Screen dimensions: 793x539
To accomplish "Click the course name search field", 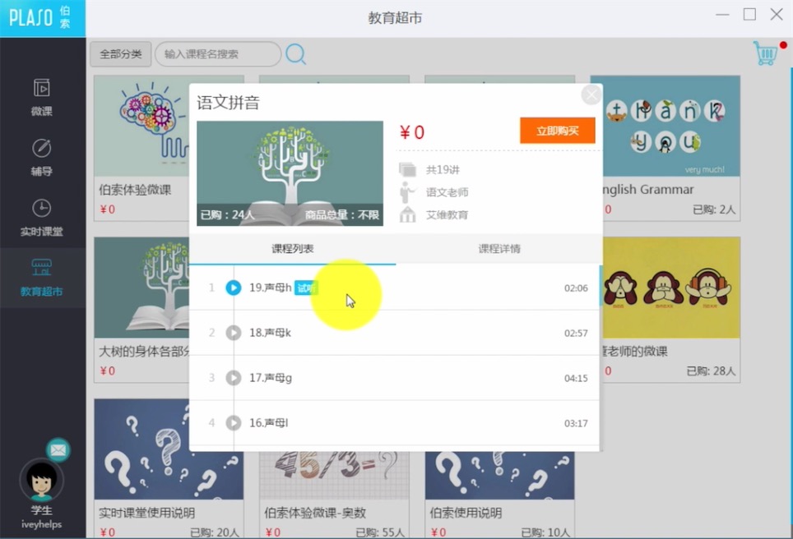I will point(218,54).
